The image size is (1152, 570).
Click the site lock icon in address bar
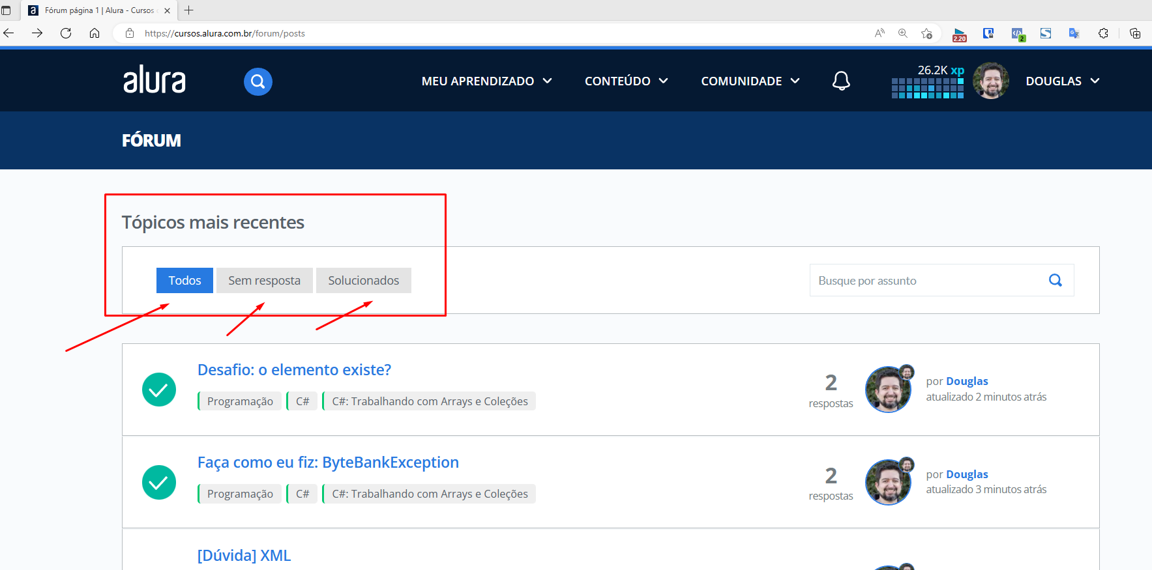[x=130, y=33]
